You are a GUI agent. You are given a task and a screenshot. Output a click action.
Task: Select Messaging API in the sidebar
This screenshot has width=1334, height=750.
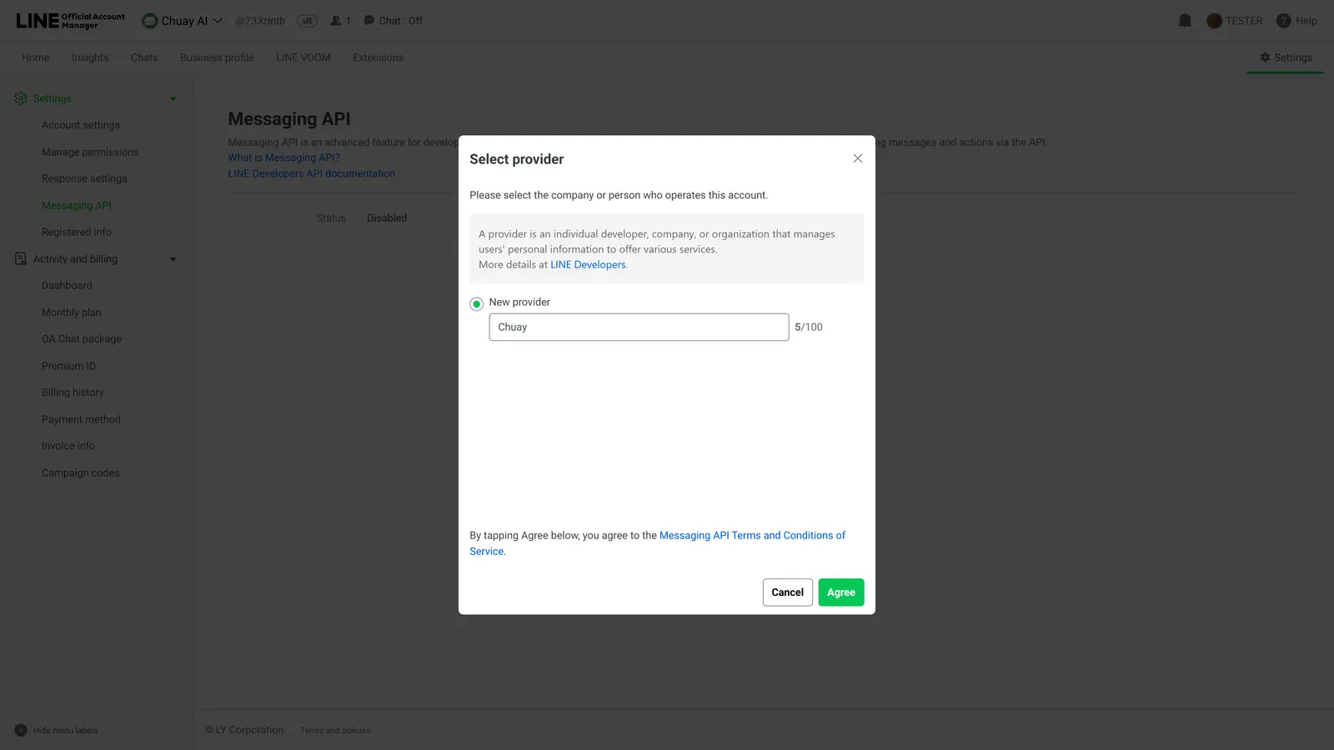click(77, 206)
